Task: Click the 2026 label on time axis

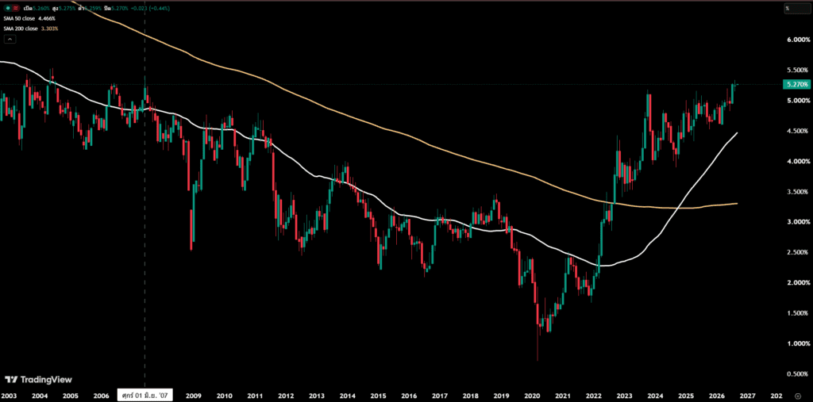Action: (718, 396)
